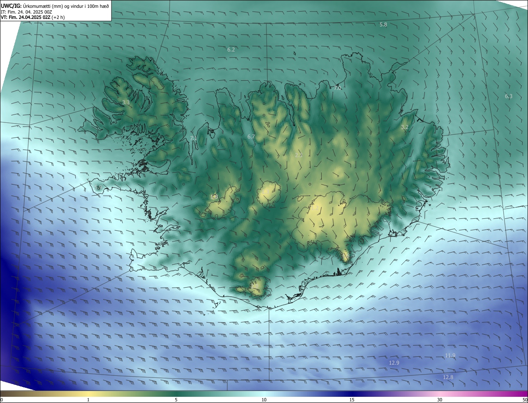Click the 50 tick on the color scale
This screenshot has width=528, height=403.
[x=525, y=400]
